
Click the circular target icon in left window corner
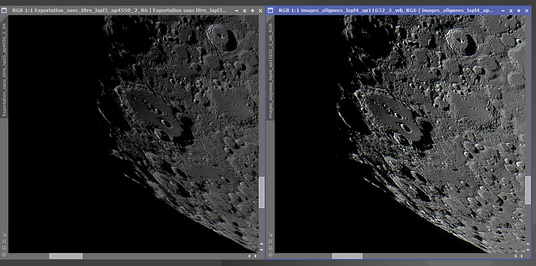(x=4, y=255)
